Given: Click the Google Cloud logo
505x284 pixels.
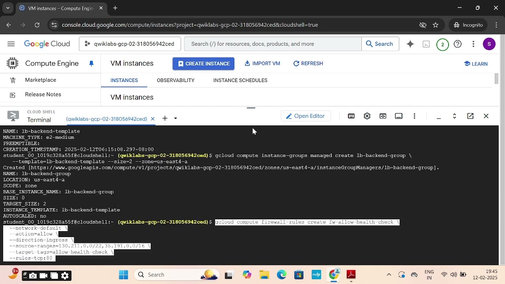Looking at the screenshot, I should [47, 44].
